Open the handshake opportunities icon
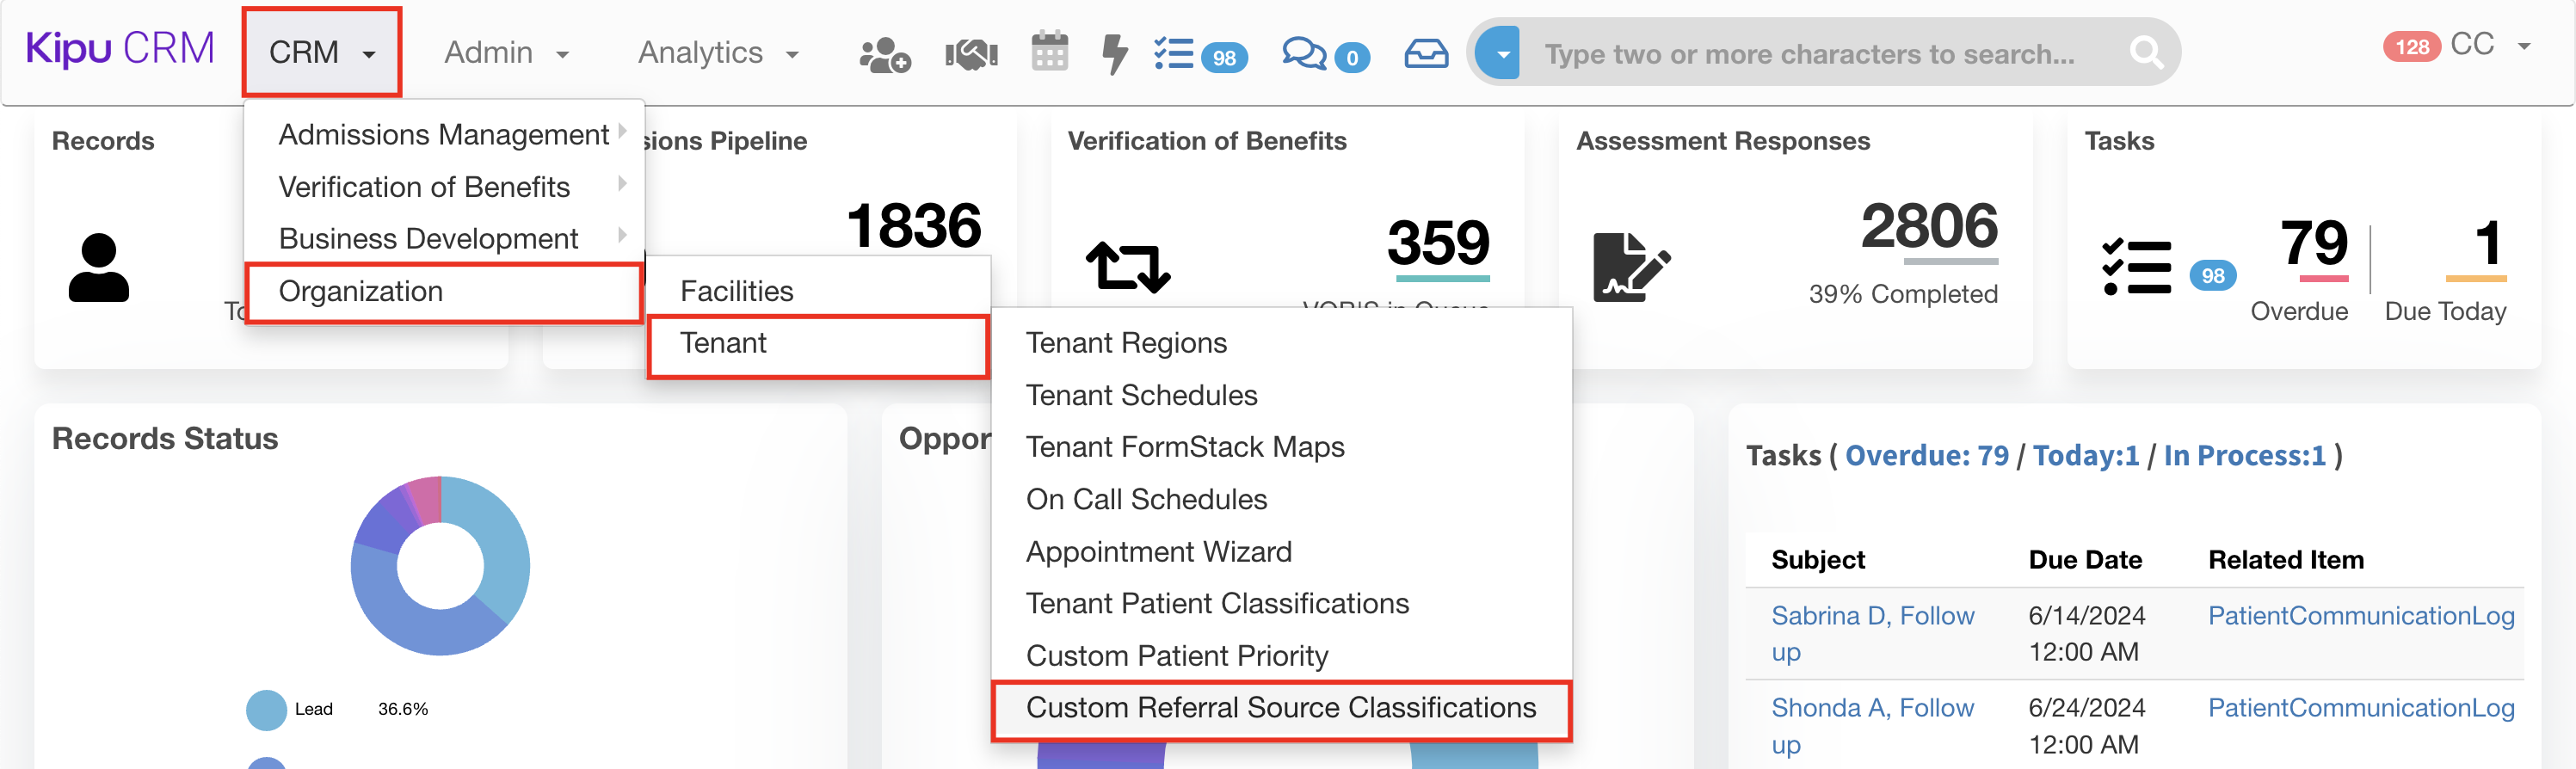The height and width of the screenshot is (769, 2576). click(x=971, y=54)
